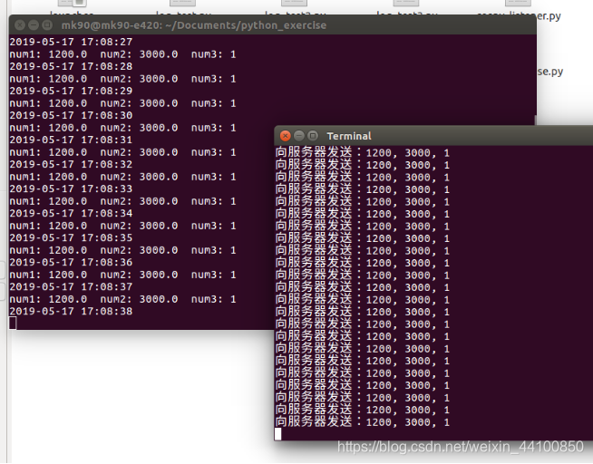Click the cursor block in the front Terminal
The image size is (593, 464).
pyautogui.click(x=278, y=434)
